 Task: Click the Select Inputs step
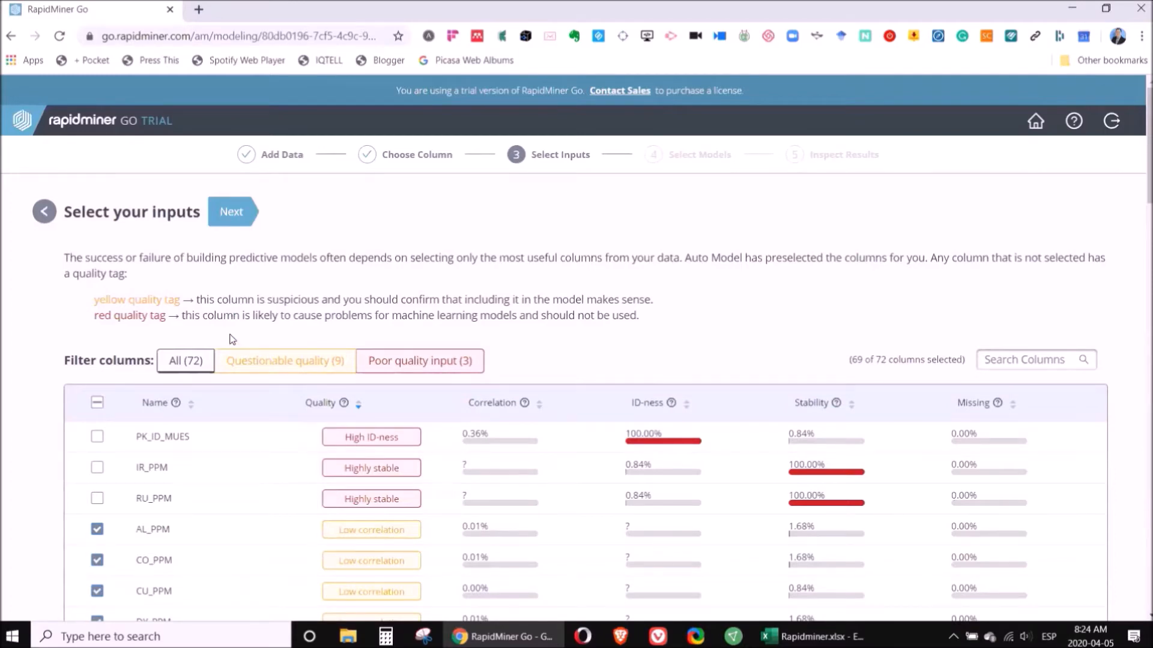[x=548, y=154]
